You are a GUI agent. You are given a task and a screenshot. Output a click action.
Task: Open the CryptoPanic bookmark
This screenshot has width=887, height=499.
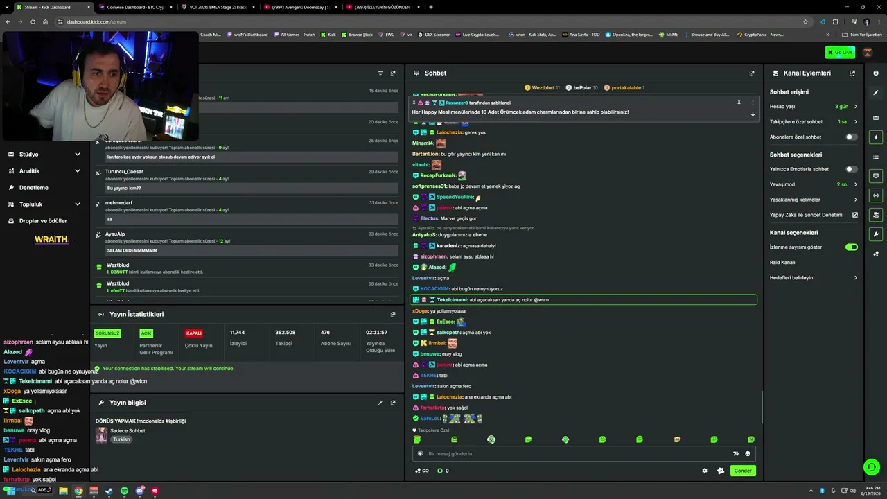760,35
